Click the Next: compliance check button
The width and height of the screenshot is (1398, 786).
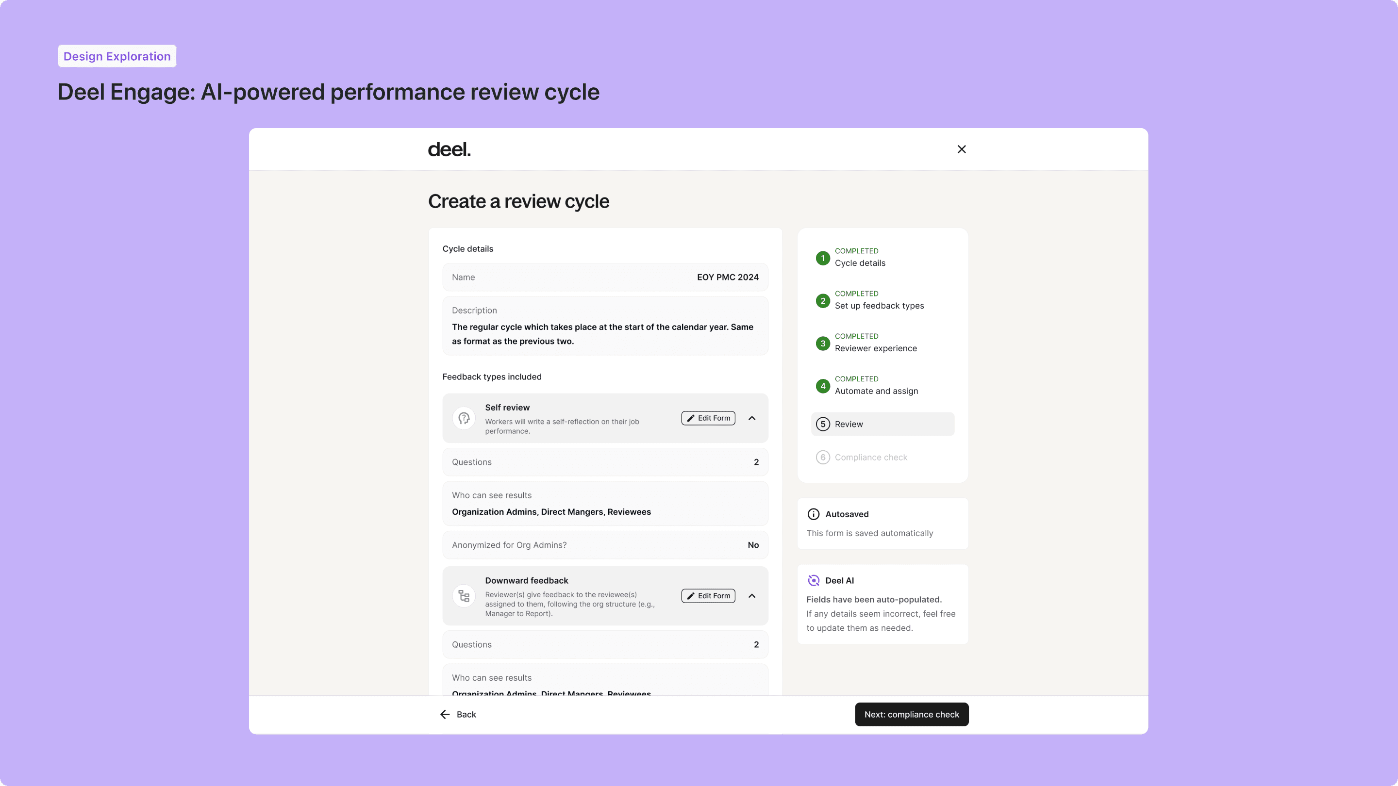coord(911,714)
